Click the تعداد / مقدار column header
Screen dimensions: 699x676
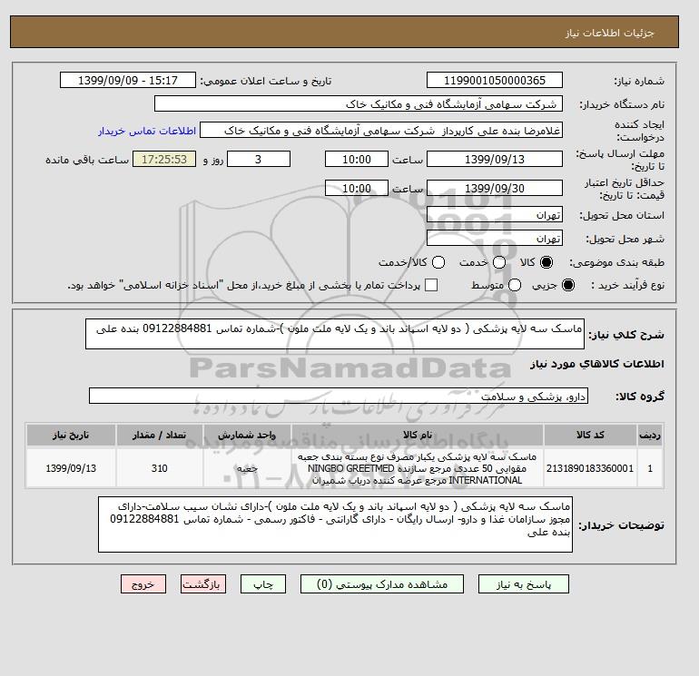point(160,435)
